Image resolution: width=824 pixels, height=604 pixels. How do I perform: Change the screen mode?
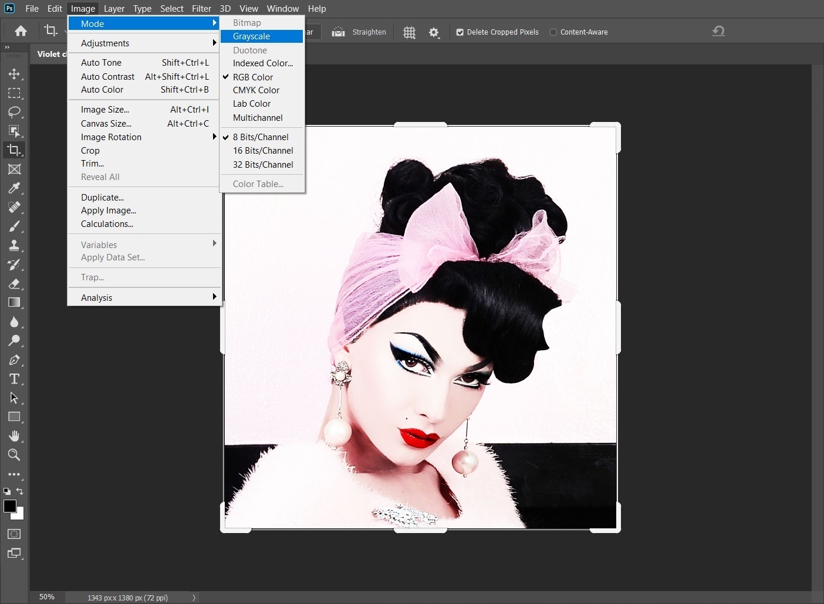pos(14,553)
